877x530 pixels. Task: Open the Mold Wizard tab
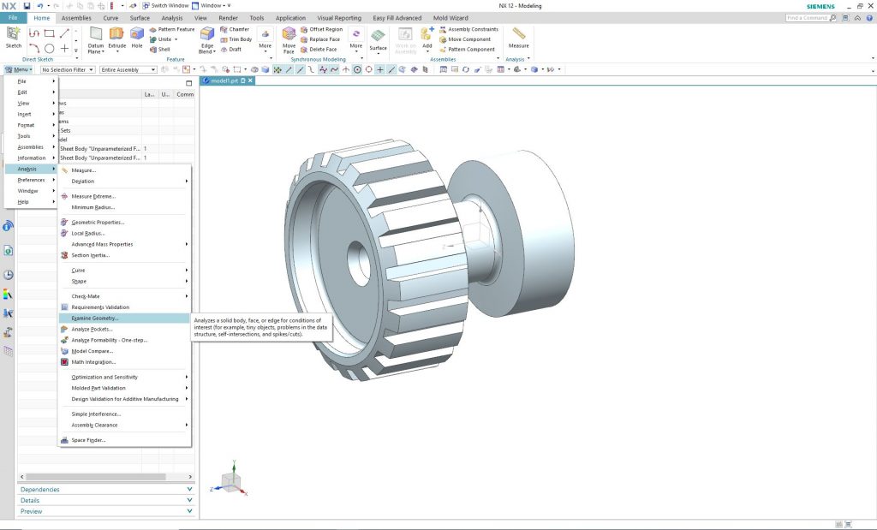click(451, 17)
